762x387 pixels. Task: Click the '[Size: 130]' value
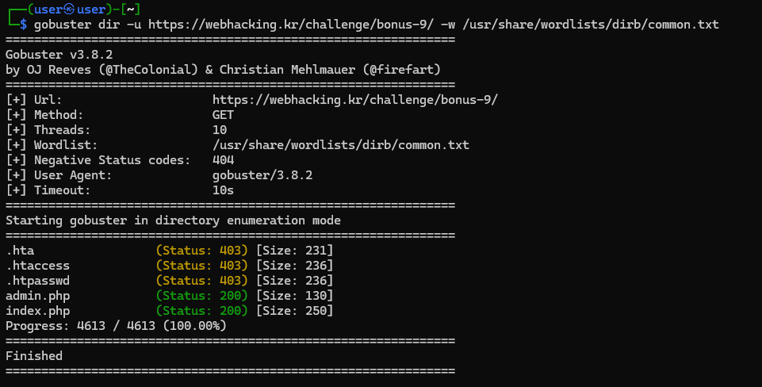click(x=294, y=296)
